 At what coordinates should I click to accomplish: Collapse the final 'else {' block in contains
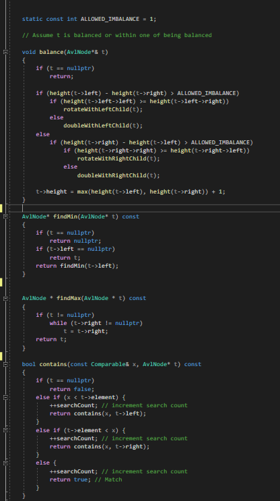[x=5, y=463]
